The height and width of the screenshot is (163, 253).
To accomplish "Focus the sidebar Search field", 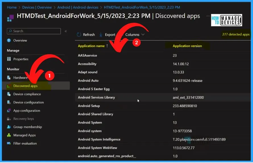I will pyautogui.click(x=34, y=31).
